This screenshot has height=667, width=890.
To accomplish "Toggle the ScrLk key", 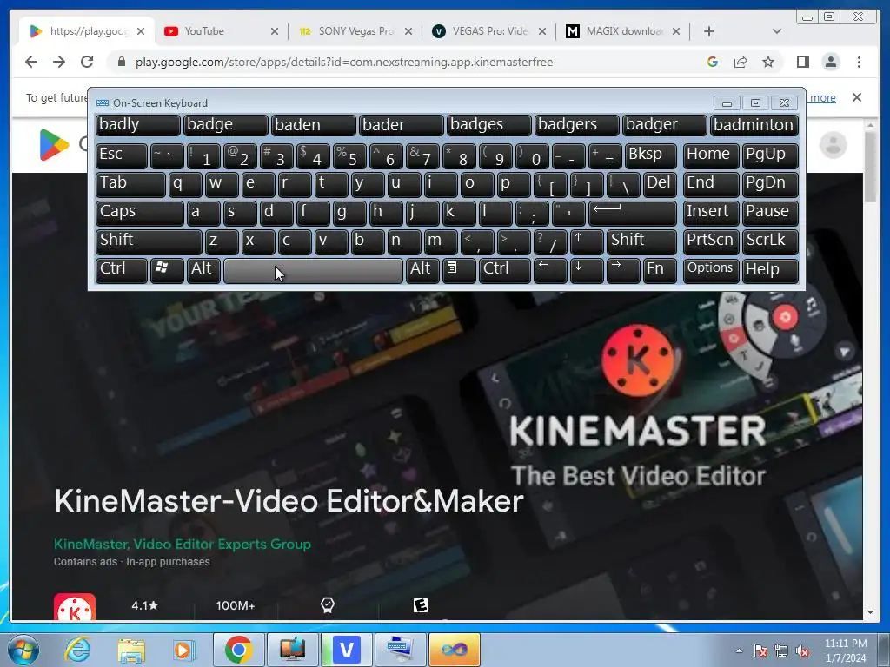I will [770, 241].
